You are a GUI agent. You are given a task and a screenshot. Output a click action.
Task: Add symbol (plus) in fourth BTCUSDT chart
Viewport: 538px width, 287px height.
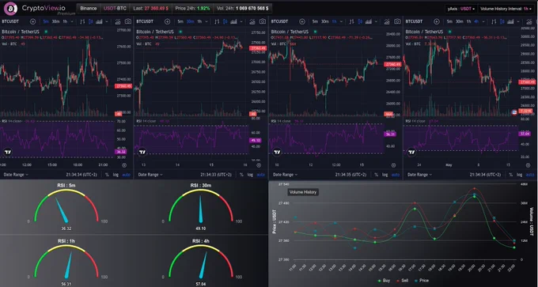click(x=437, y=21)
